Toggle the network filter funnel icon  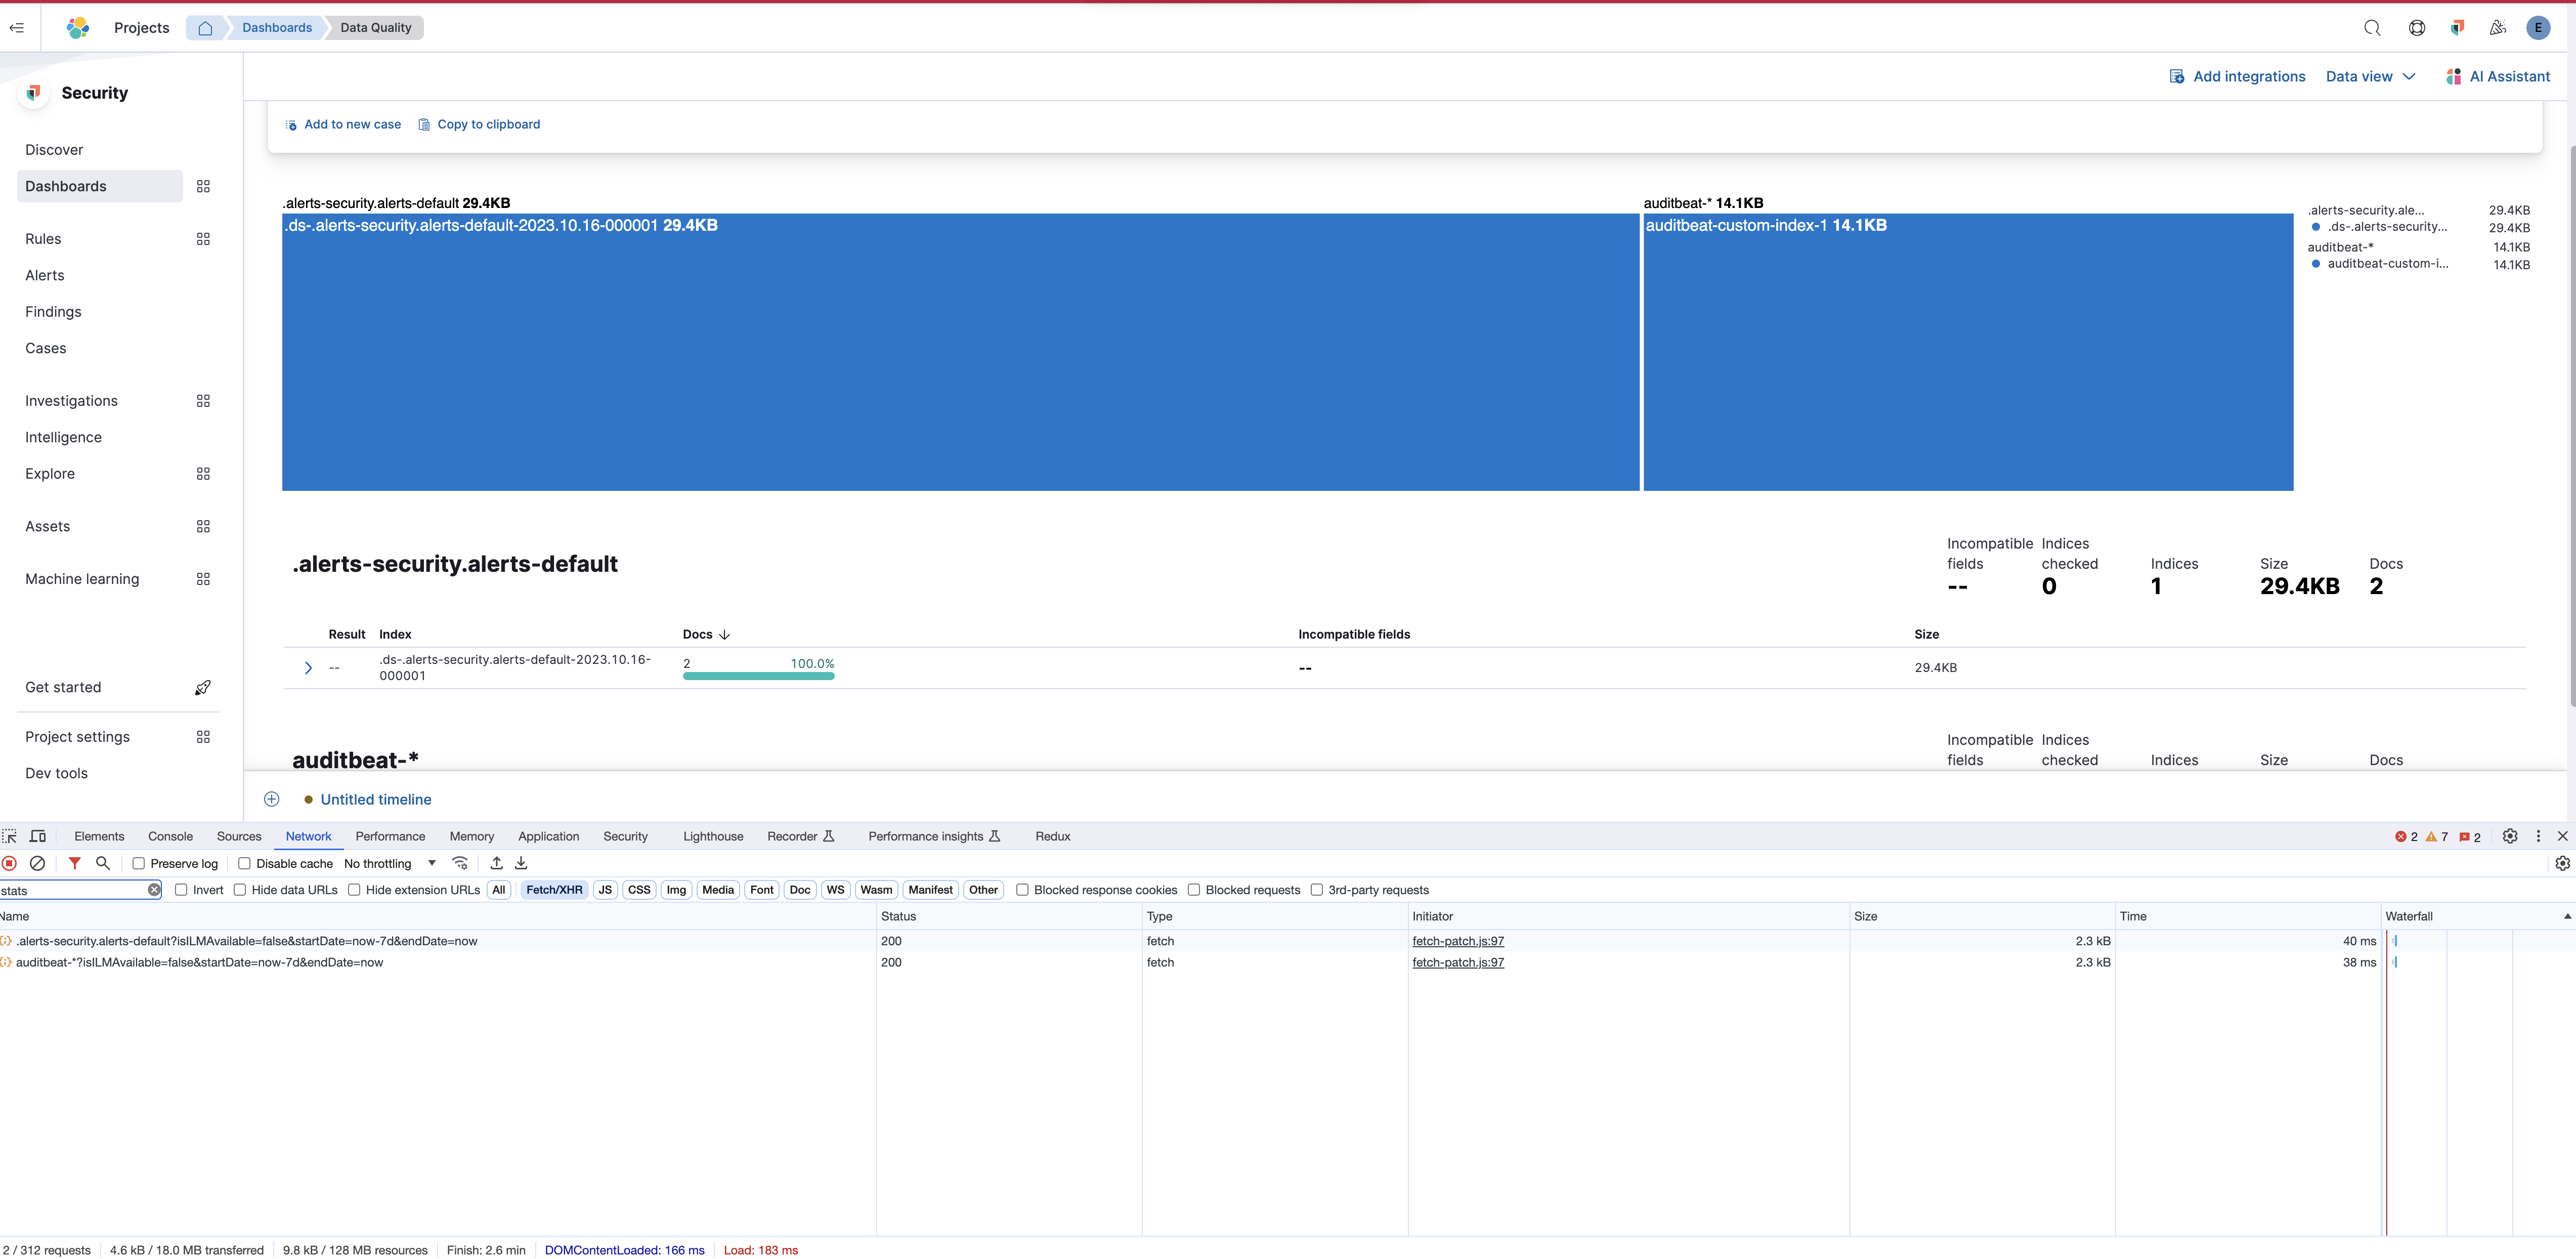tap(74, 863)
